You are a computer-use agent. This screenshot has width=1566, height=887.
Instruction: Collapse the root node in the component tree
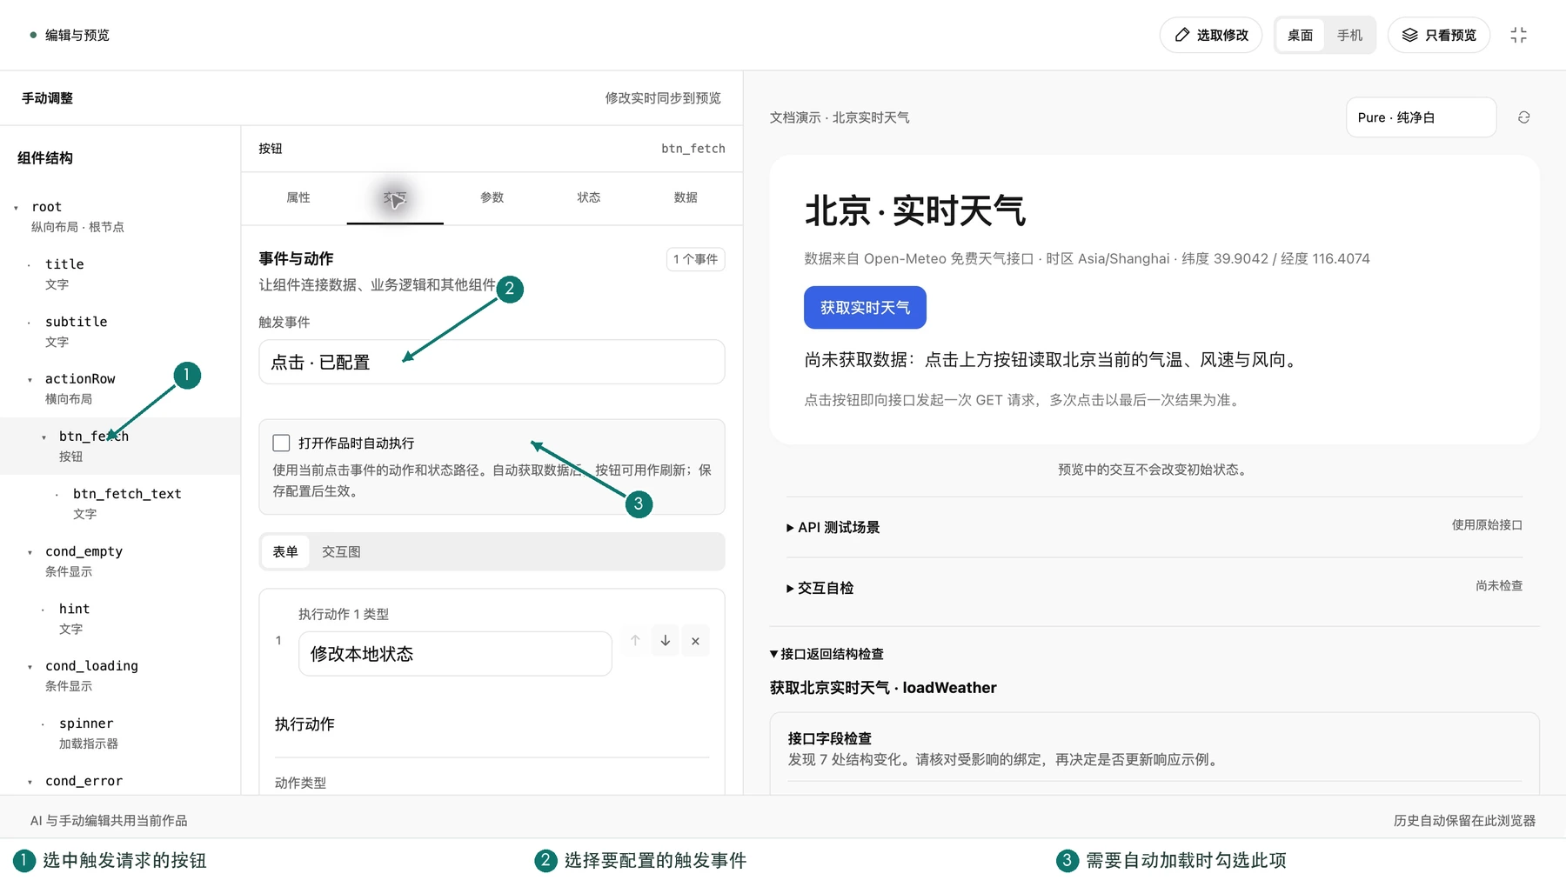click(17, 208)
